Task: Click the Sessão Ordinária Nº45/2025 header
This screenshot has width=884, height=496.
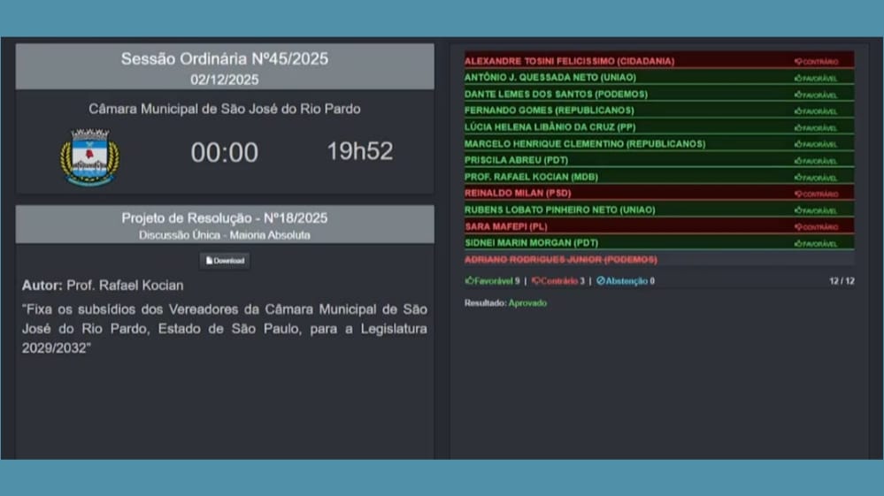Action: tap(225, 59)
